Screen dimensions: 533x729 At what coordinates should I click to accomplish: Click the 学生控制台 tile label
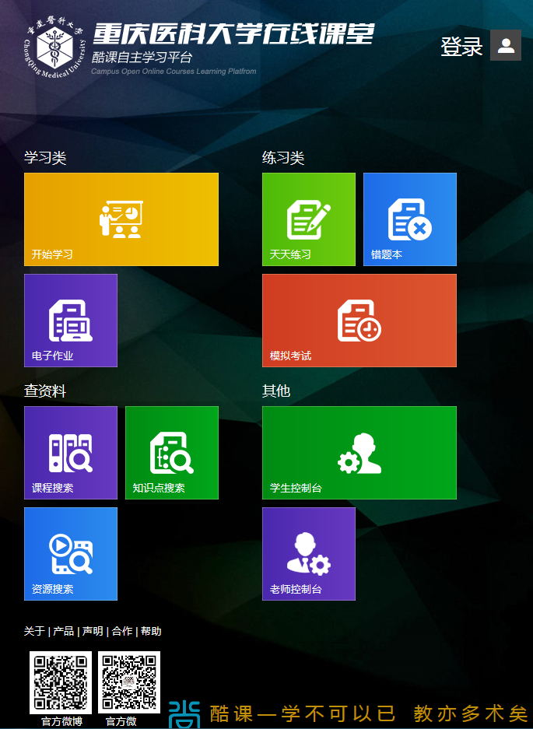coord(296,488)
